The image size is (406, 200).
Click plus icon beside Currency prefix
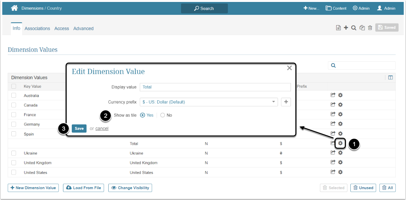tap(286, 102)
